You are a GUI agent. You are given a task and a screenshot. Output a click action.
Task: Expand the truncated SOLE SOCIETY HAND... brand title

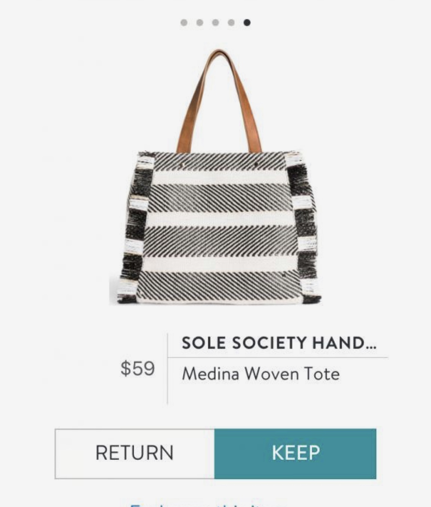pos(279,343)
